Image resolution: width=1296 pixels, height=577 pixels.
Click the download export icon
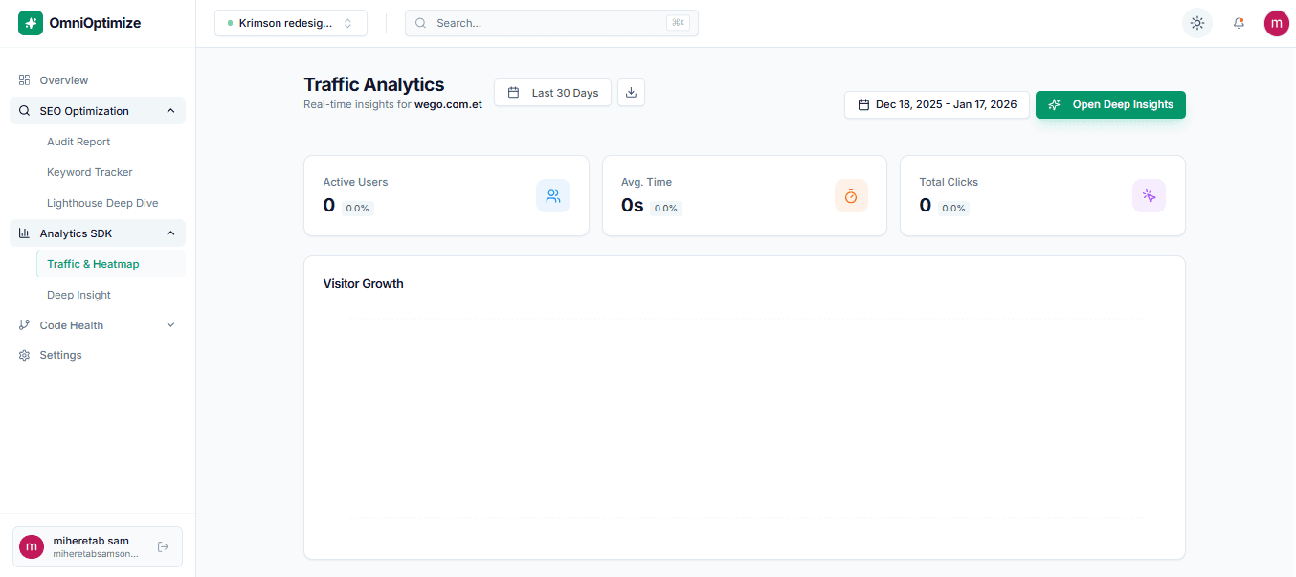[631, 93]
